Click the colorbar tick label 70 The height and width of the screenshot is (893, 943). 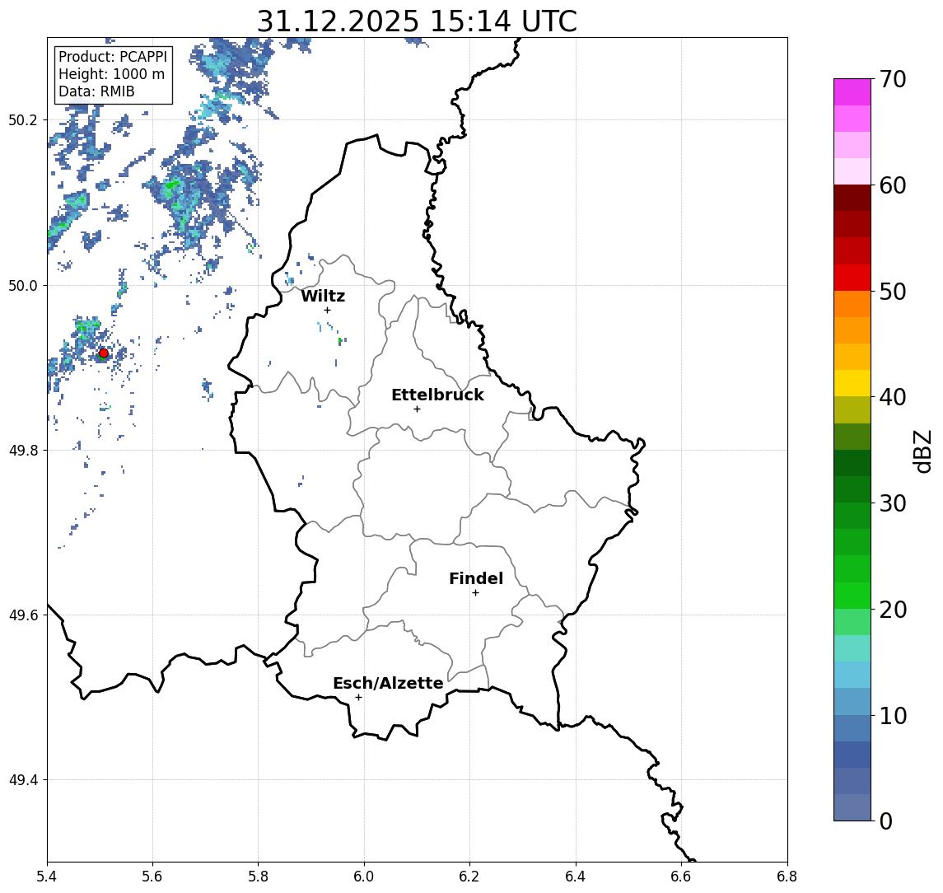click(893, 79)
